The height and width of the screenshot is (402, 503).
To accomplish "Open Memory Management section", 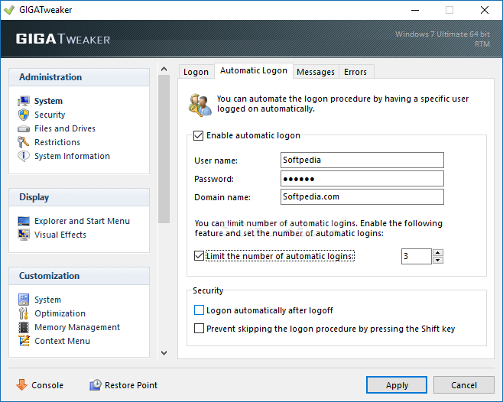I will pyautogui.click(x=77, y=327).
